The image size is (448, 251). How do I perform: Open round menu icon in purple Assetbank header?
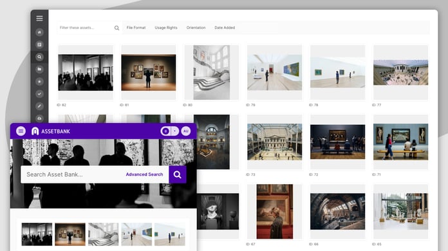point(21,131)
